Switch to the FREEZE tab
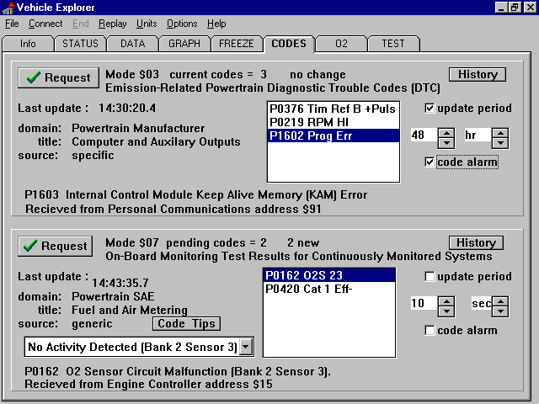539x404 pixels. click(x=236, y=43)
